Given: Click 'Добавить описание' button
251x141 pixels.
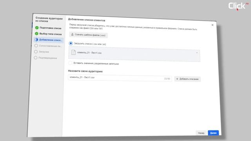Looking at the screenshot, I should (187, 79).
